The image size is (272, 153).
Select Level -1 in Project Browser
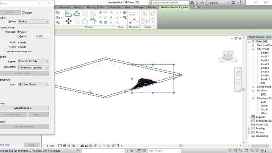coord(265,79)
